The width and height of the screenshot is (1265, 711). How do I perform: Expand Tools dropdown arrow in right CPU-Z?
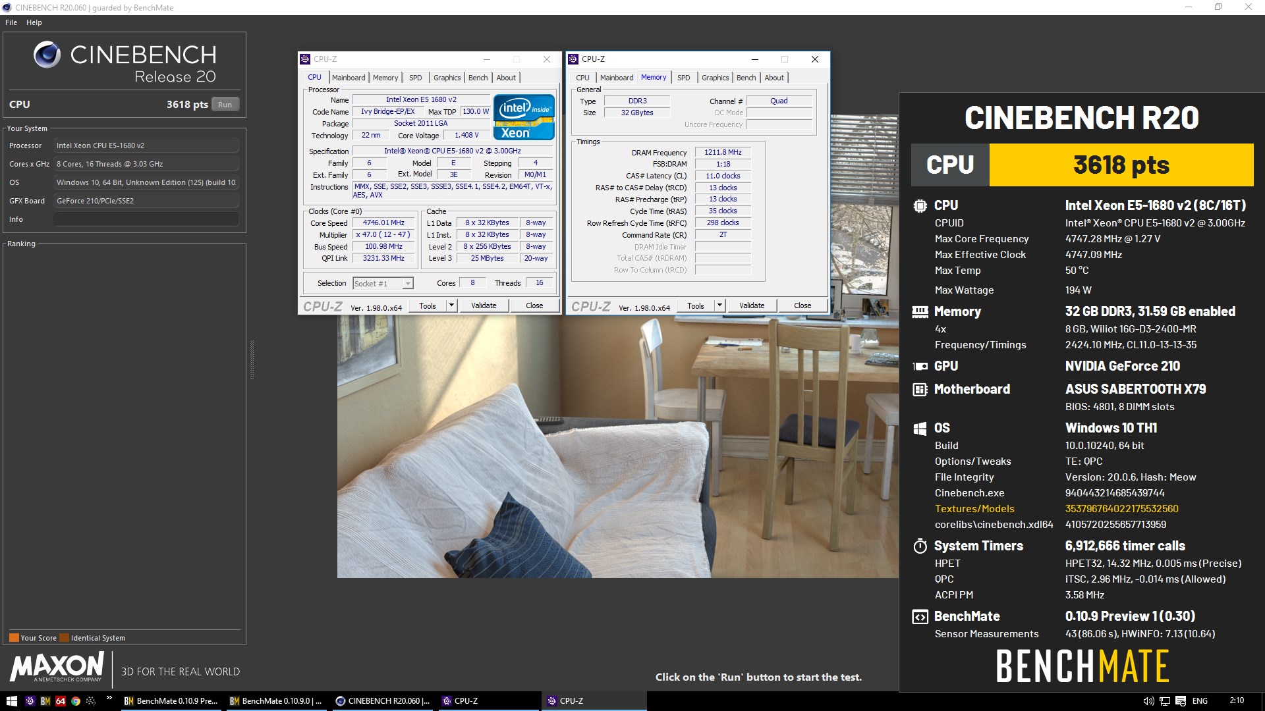point(719,305)
